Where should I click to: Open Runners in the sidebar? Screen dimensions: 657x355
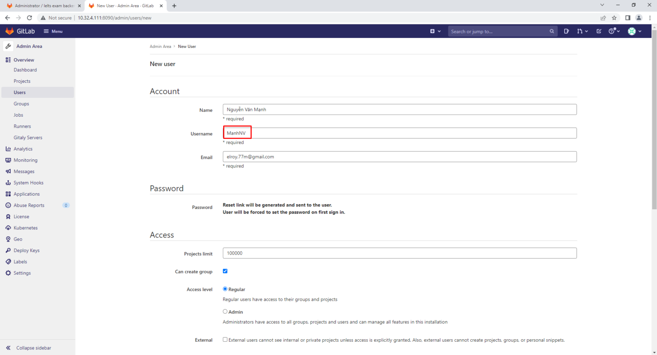[x=22, y=126]
